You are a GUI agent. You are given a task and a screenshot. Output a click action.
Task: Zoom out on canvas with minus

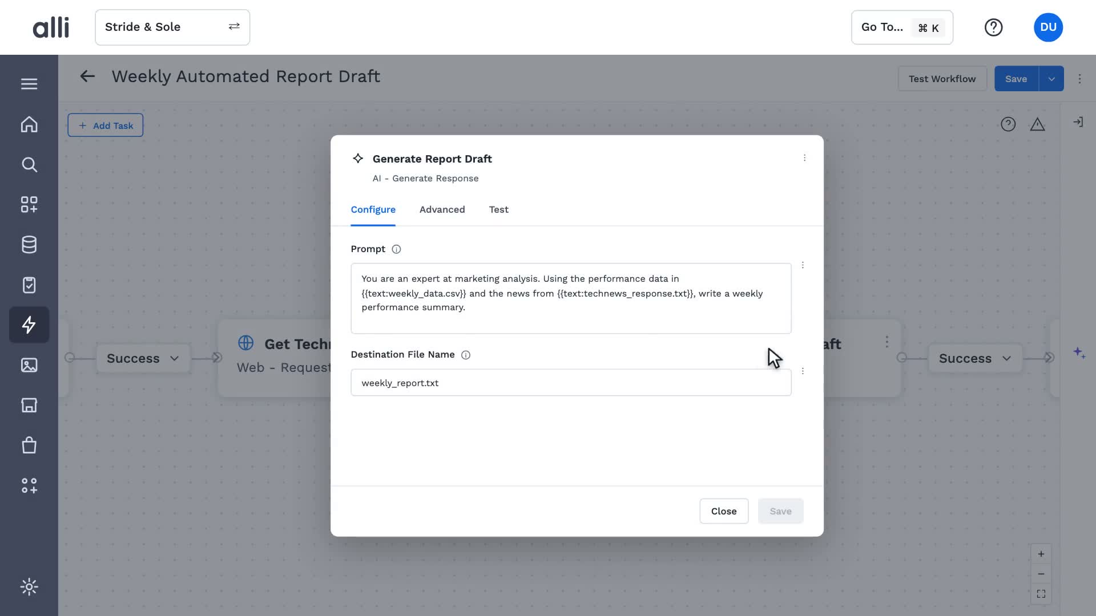(1041, 574)
